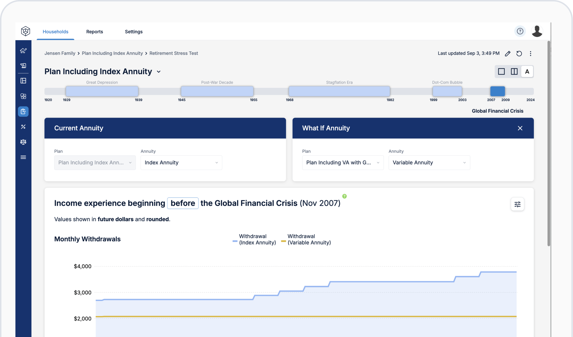
Task: Select the Global Financial Crisis timeline marker
Action: tap(498, 91)
